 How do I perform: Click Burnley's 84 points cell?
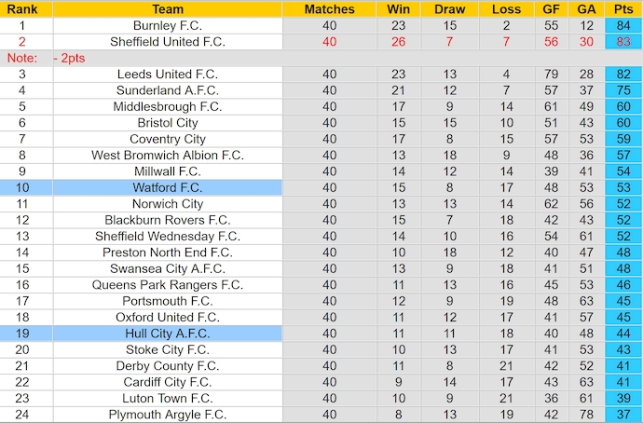click(x=622, y=25)
